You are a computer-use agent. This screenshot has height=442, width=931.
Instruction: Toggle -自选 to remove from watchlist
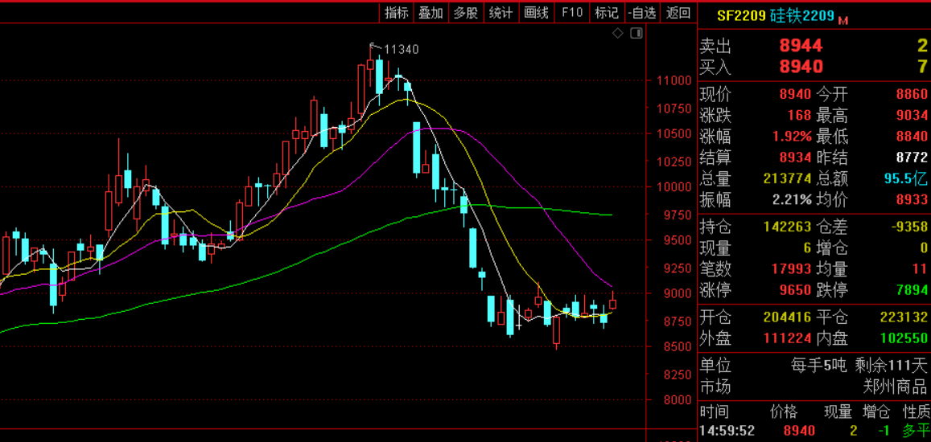[x=641, y=12]
